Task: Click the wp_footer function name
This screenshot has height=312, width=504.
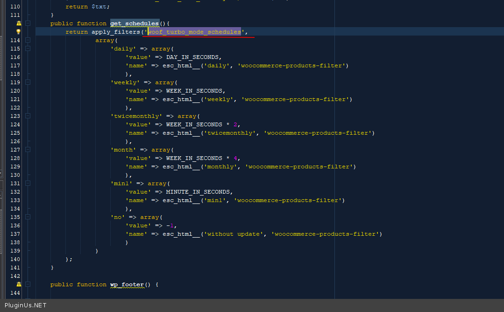Action: coord(127,284)
